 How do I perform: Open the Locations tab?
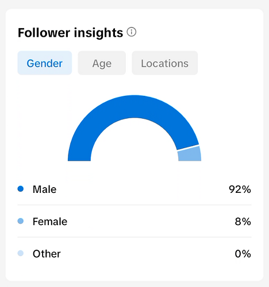click(x=165, y=63)
